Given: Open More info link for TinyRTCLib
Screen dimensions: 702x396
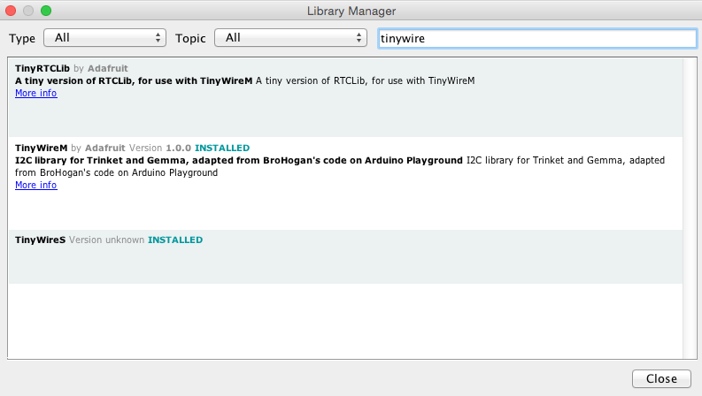Looking at the screenshot, I should point(35,93).
